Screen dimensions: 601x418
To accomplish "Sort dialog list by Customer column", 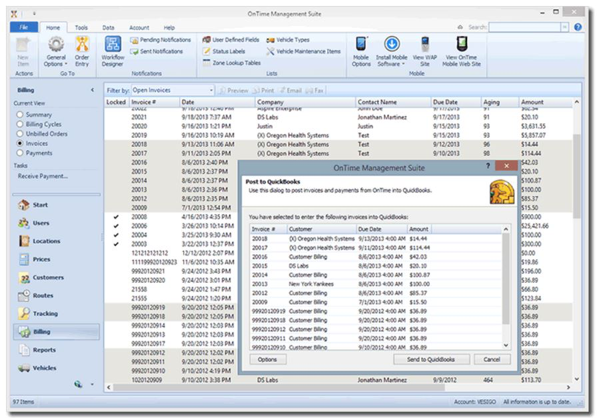I will (x=321, y=229).
